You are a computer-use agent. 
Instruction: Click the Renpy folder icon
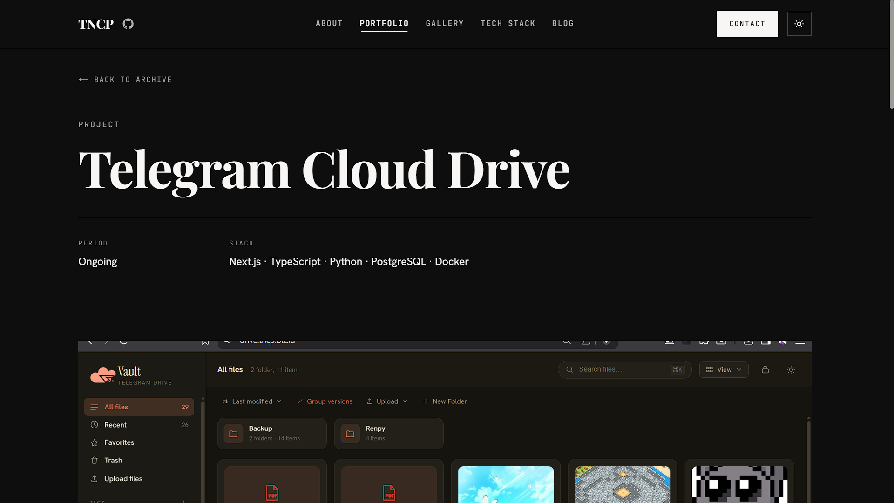point(350,434)
